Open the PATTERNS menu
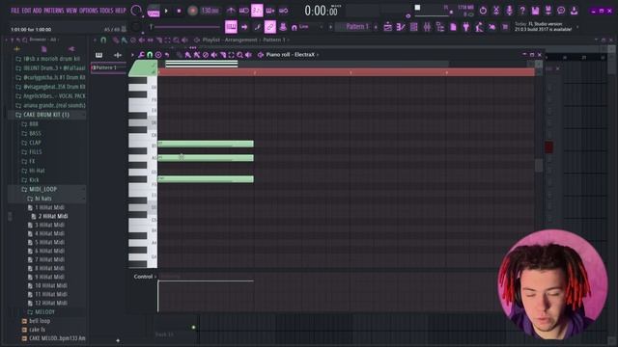 [x=54, y=11]
